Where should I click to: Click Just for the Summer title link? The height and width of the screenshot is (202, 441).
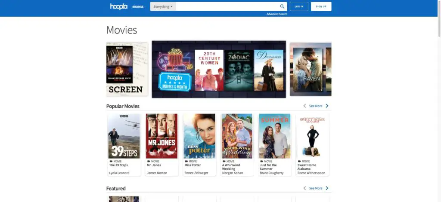[268, 167]
